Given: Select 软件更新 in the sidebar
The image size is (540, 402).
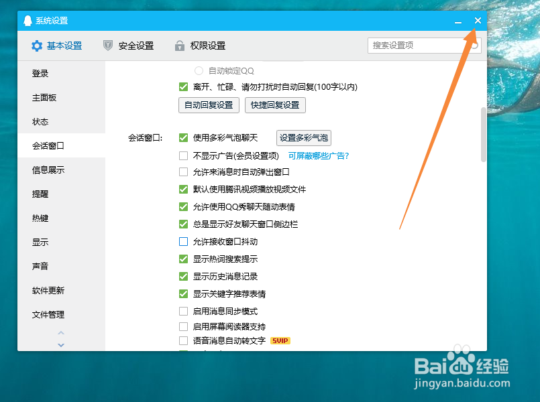Looking at the screenshot, I should (x=61, y=291).
